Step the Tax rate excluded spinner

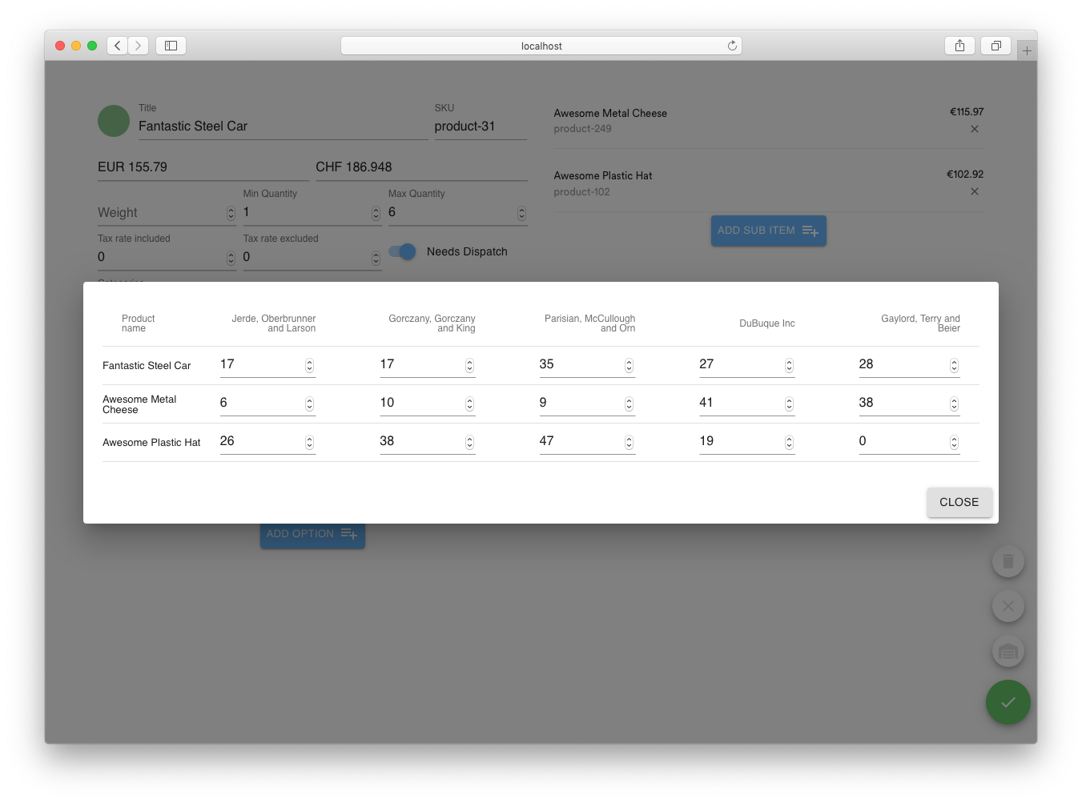coord(376,258)
